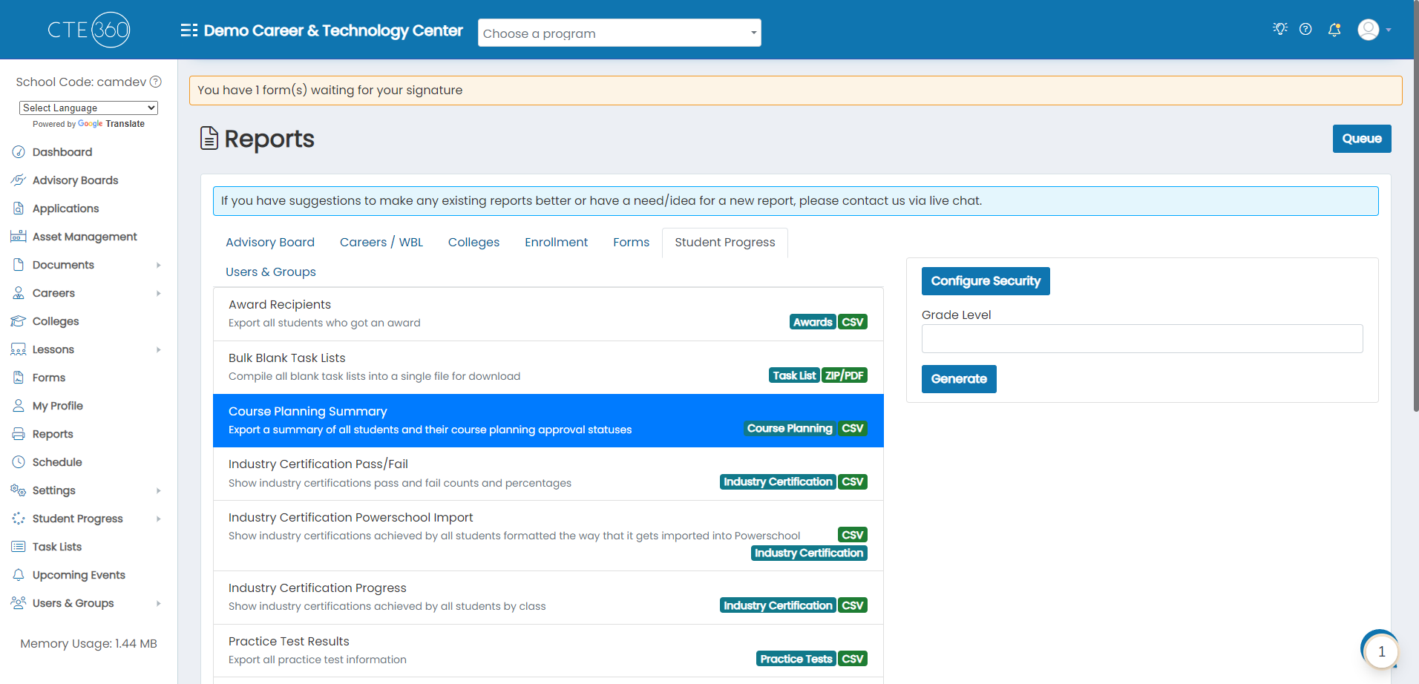Select the Award Recipients report

(x=548, y=314)
